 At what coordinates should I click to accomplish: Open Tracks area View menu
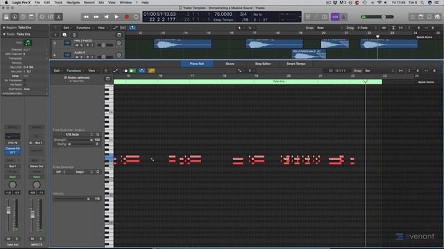point(102,28)
